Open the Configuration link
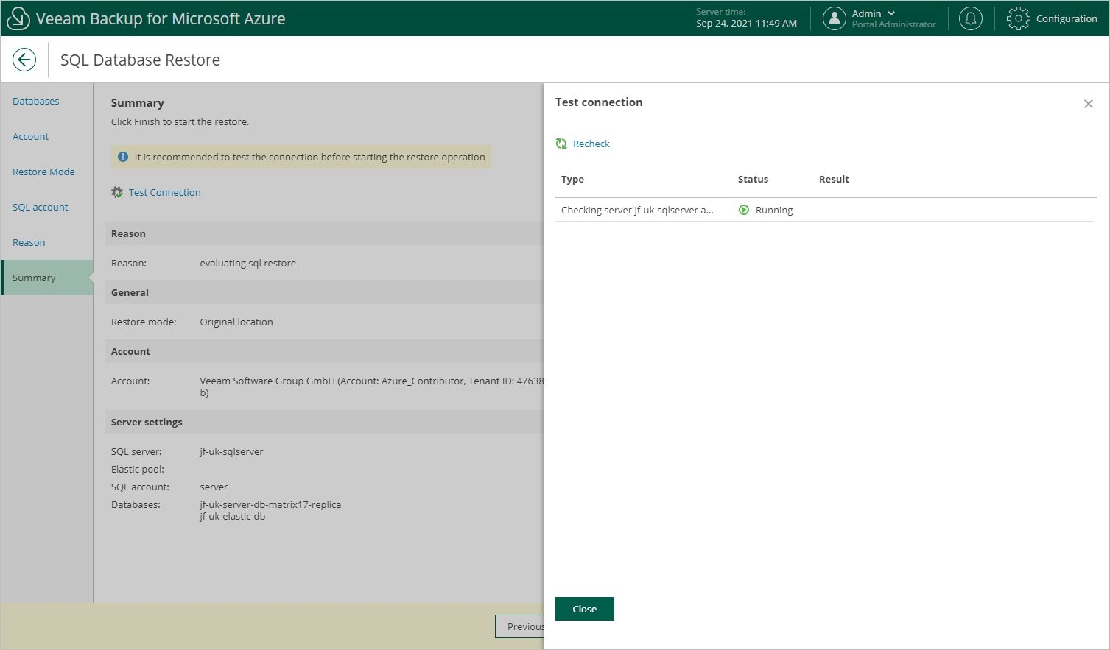Viewport: 1110px width, 650px height. point(1067,18)
